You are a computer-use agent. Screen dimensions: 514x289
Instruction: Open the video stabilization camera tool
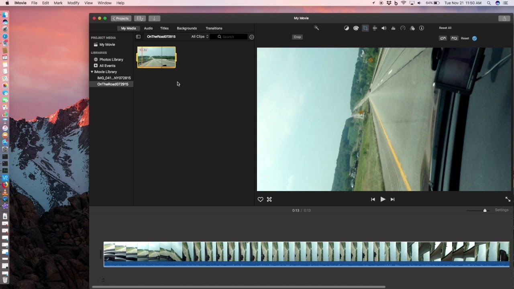click(375, 28)
